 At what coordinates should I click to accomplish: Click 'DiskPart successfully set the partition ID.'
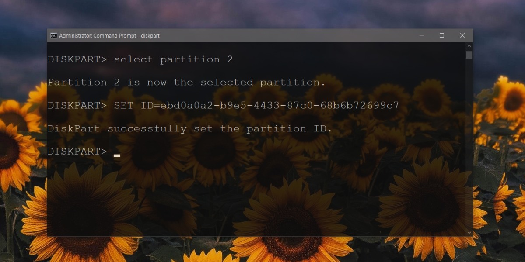[190, 128]
